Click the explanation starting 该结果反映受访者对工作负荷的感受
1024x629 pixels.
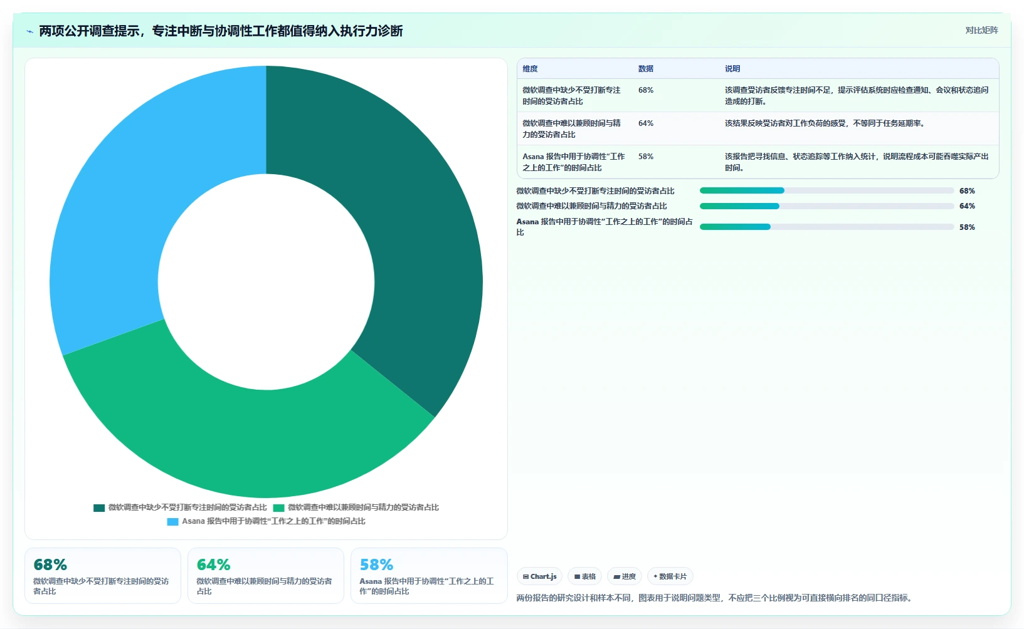pos(825,123)
